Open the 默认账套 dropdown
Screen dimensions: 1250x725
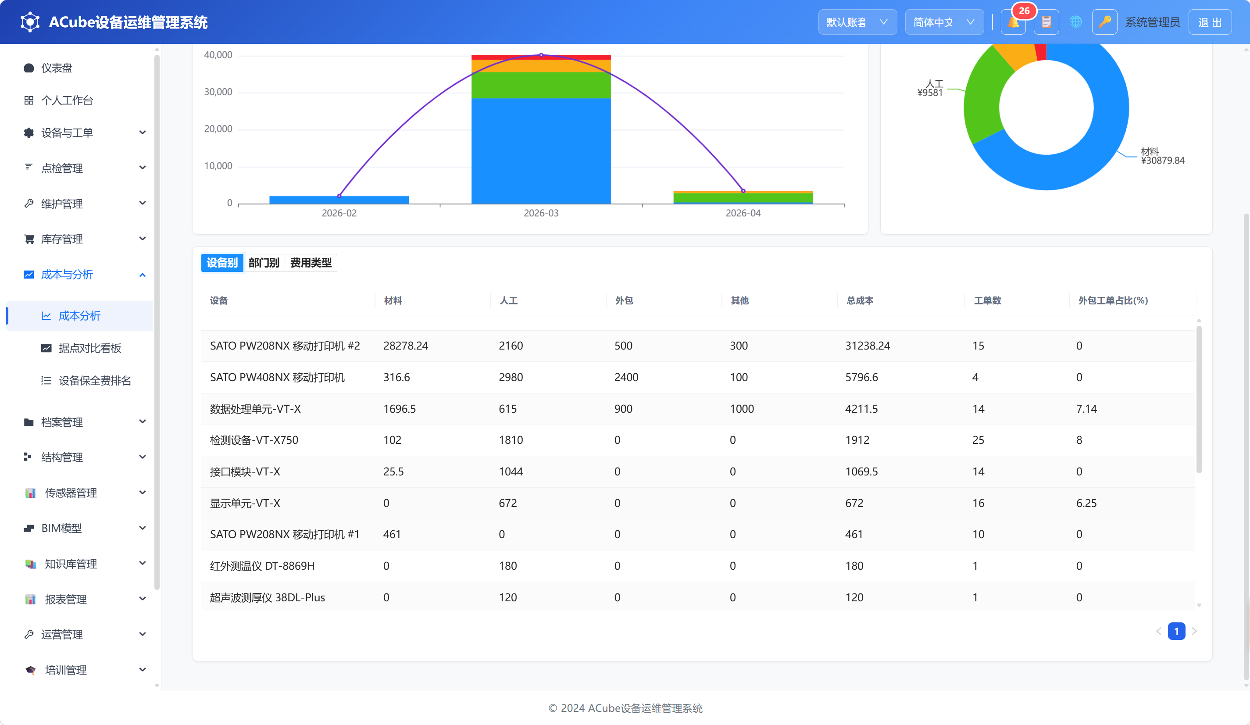click(x=857, y=22)
